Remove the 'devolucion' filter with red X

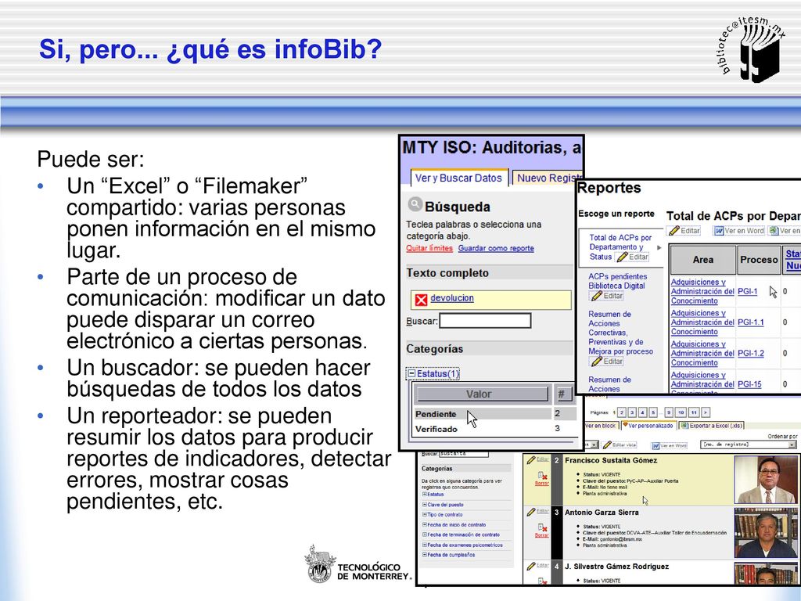(421, 300)
